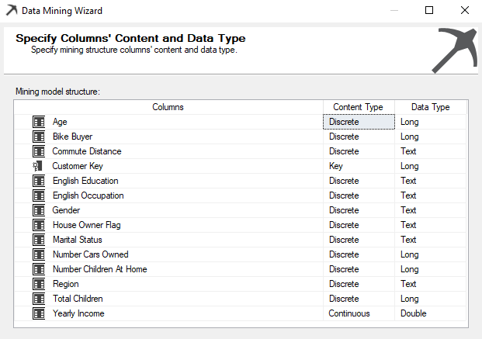Click the Content Type column header
482x339 pixels.
(x=358, y=107)
